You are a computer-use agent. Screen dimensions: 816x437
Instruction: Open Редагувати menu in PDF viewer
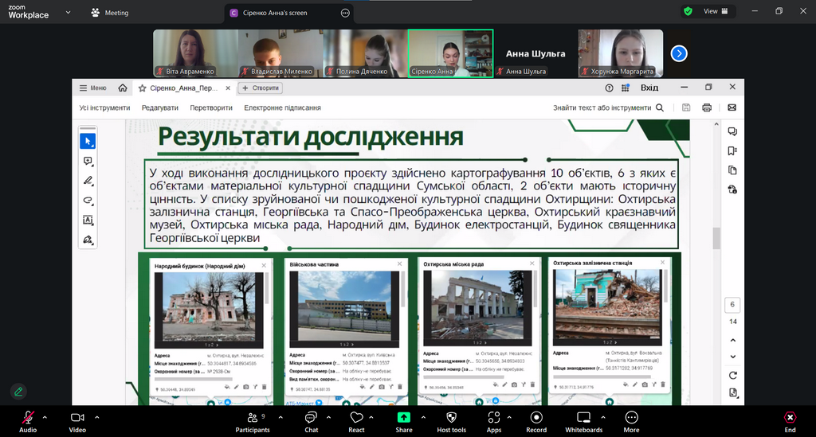pos(159,107)
